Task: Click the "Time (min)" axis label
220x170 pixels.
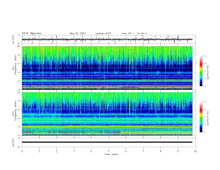Action: [111, 154]
